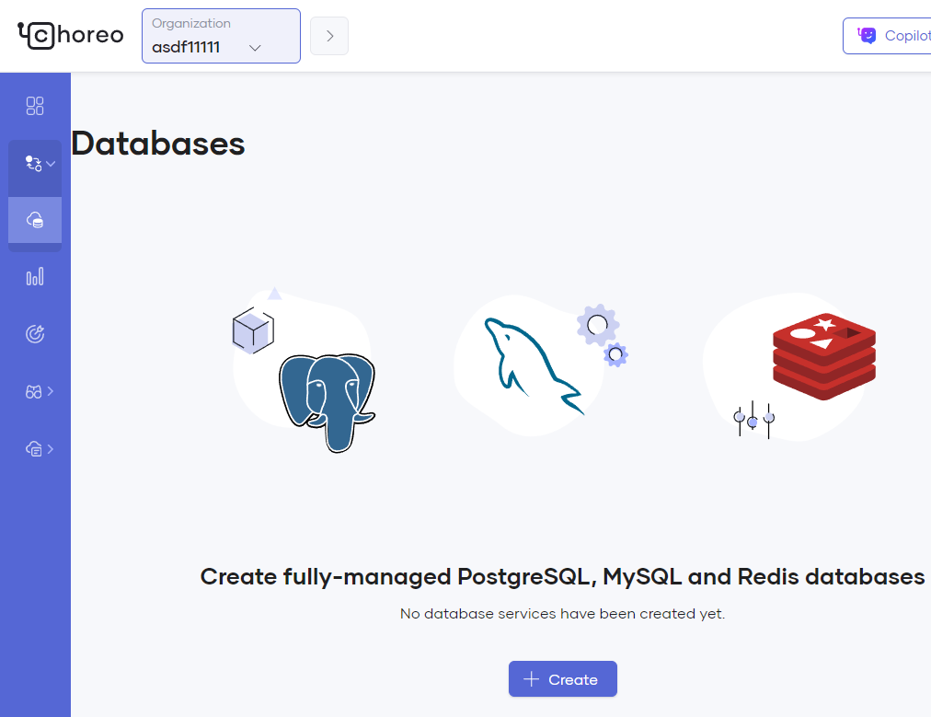Click the MySQL dolphin illustration
The image size is (931, 717).
click(x=534, y=366)
